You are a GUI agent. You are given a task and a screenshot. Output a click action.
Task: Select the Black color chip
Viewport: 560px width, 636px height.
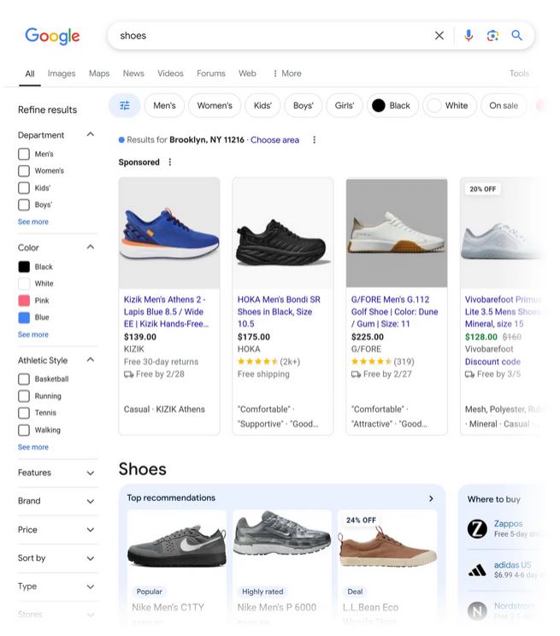392,105
